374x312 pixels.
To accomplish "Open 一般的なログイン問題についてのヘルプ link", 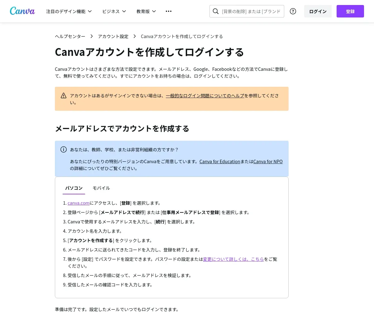I will (205, 95).
